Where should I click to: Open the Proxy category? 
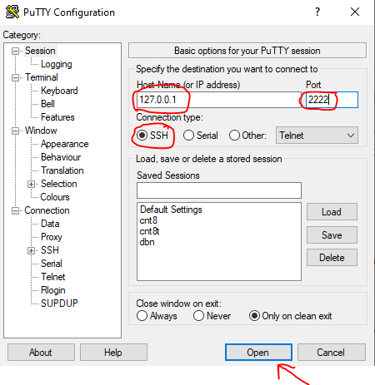[x=52, y=237]
